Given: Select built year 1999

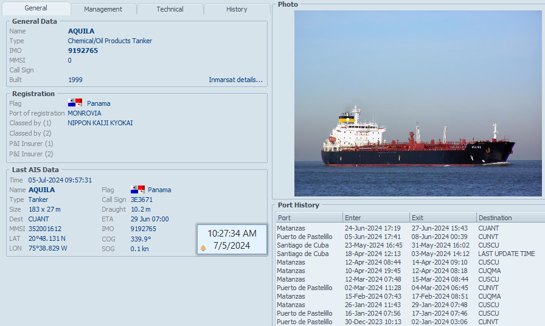Looking at the screenshot, I should 75,80.
